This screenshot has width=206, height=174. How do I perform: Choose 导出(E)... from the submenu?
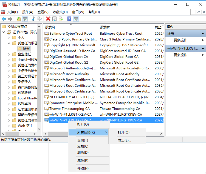124,140
